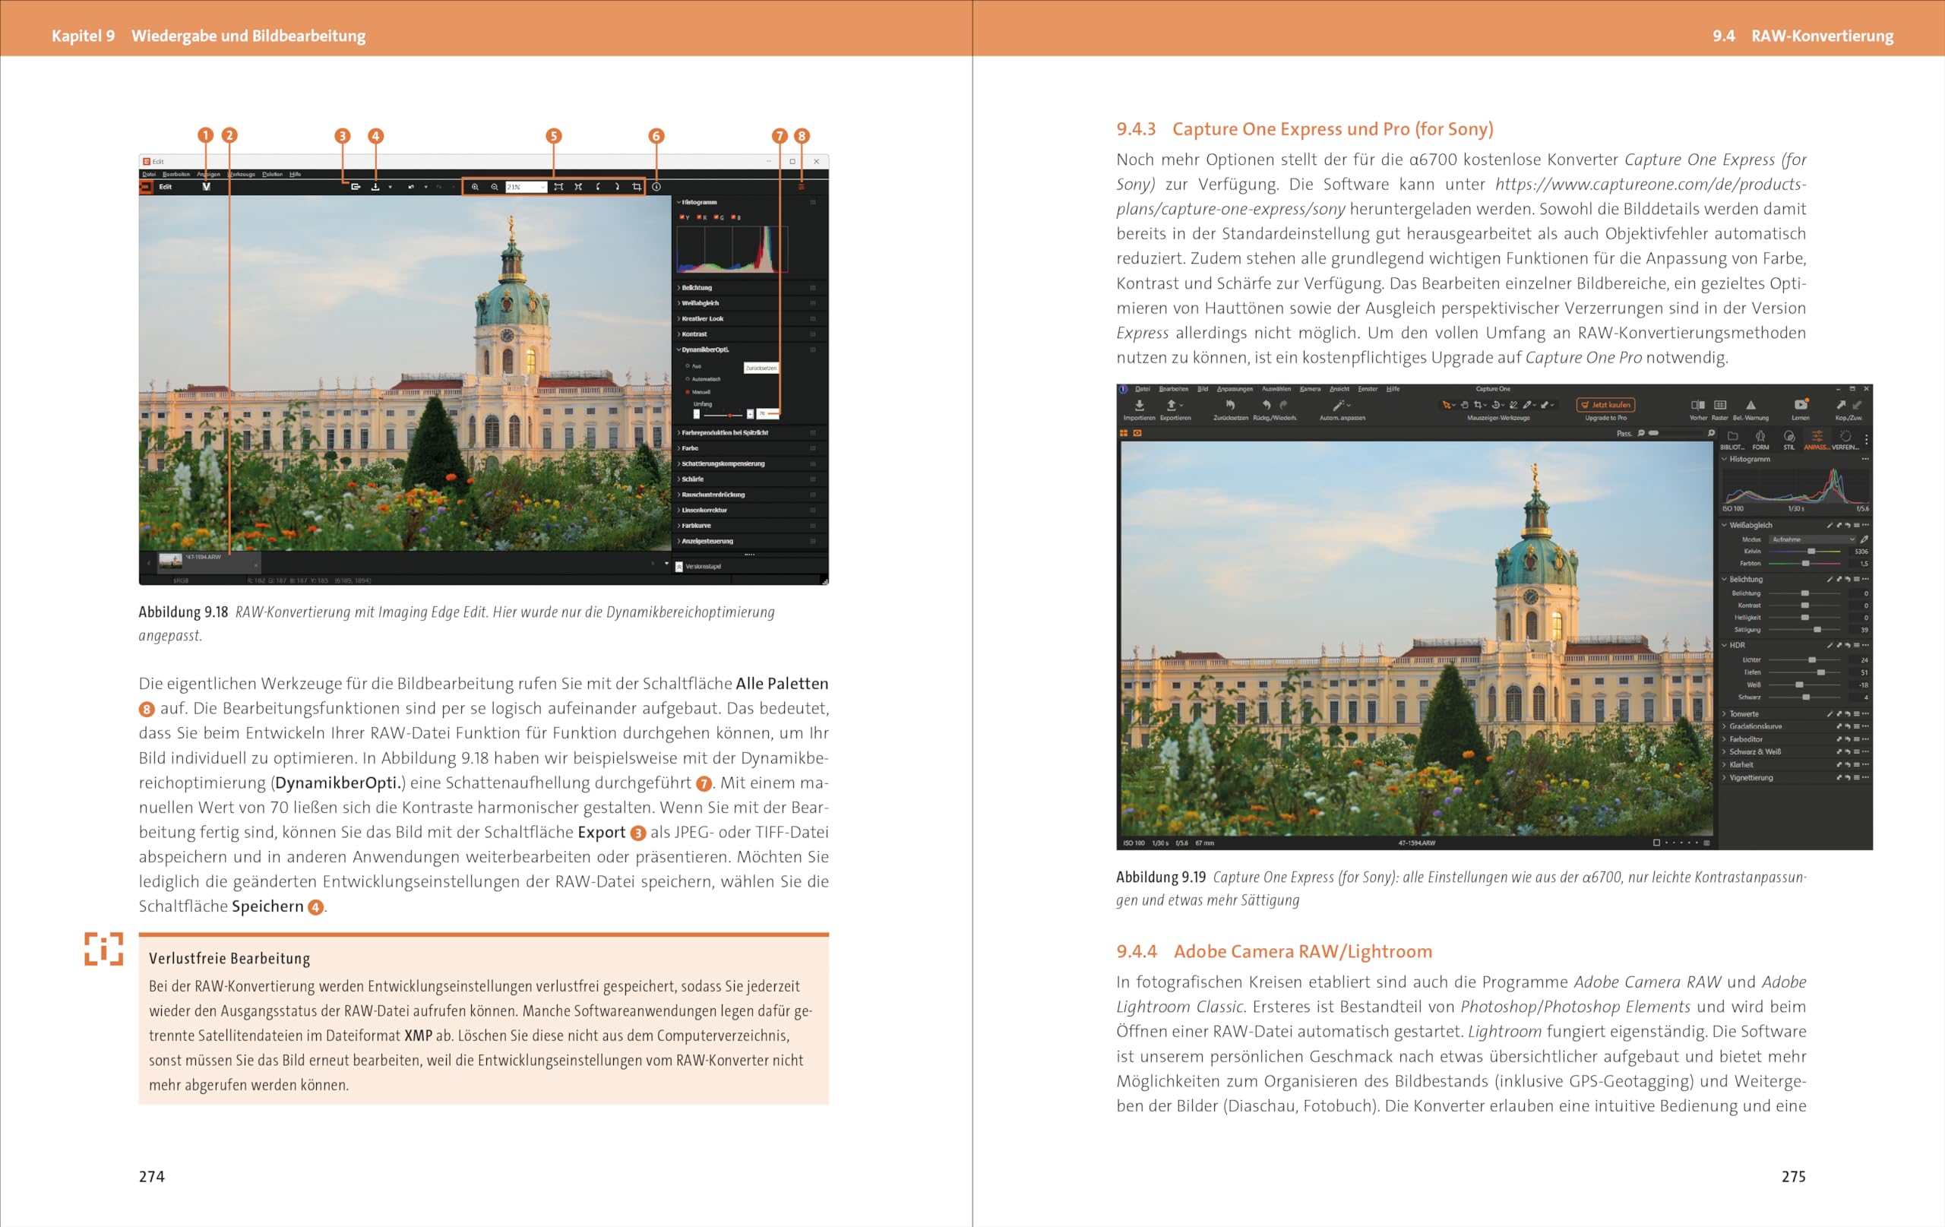This screenshot has height=1227, width=1945.
Task: Click the Zurücksetzen icon in Capture One toolbar
Action: [1230, 406]
